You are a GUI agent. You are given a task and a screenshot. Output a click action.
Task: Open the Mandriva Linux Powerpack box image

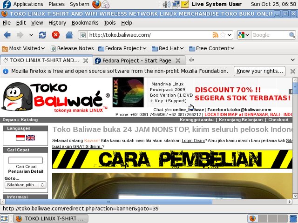pos(128,92)
